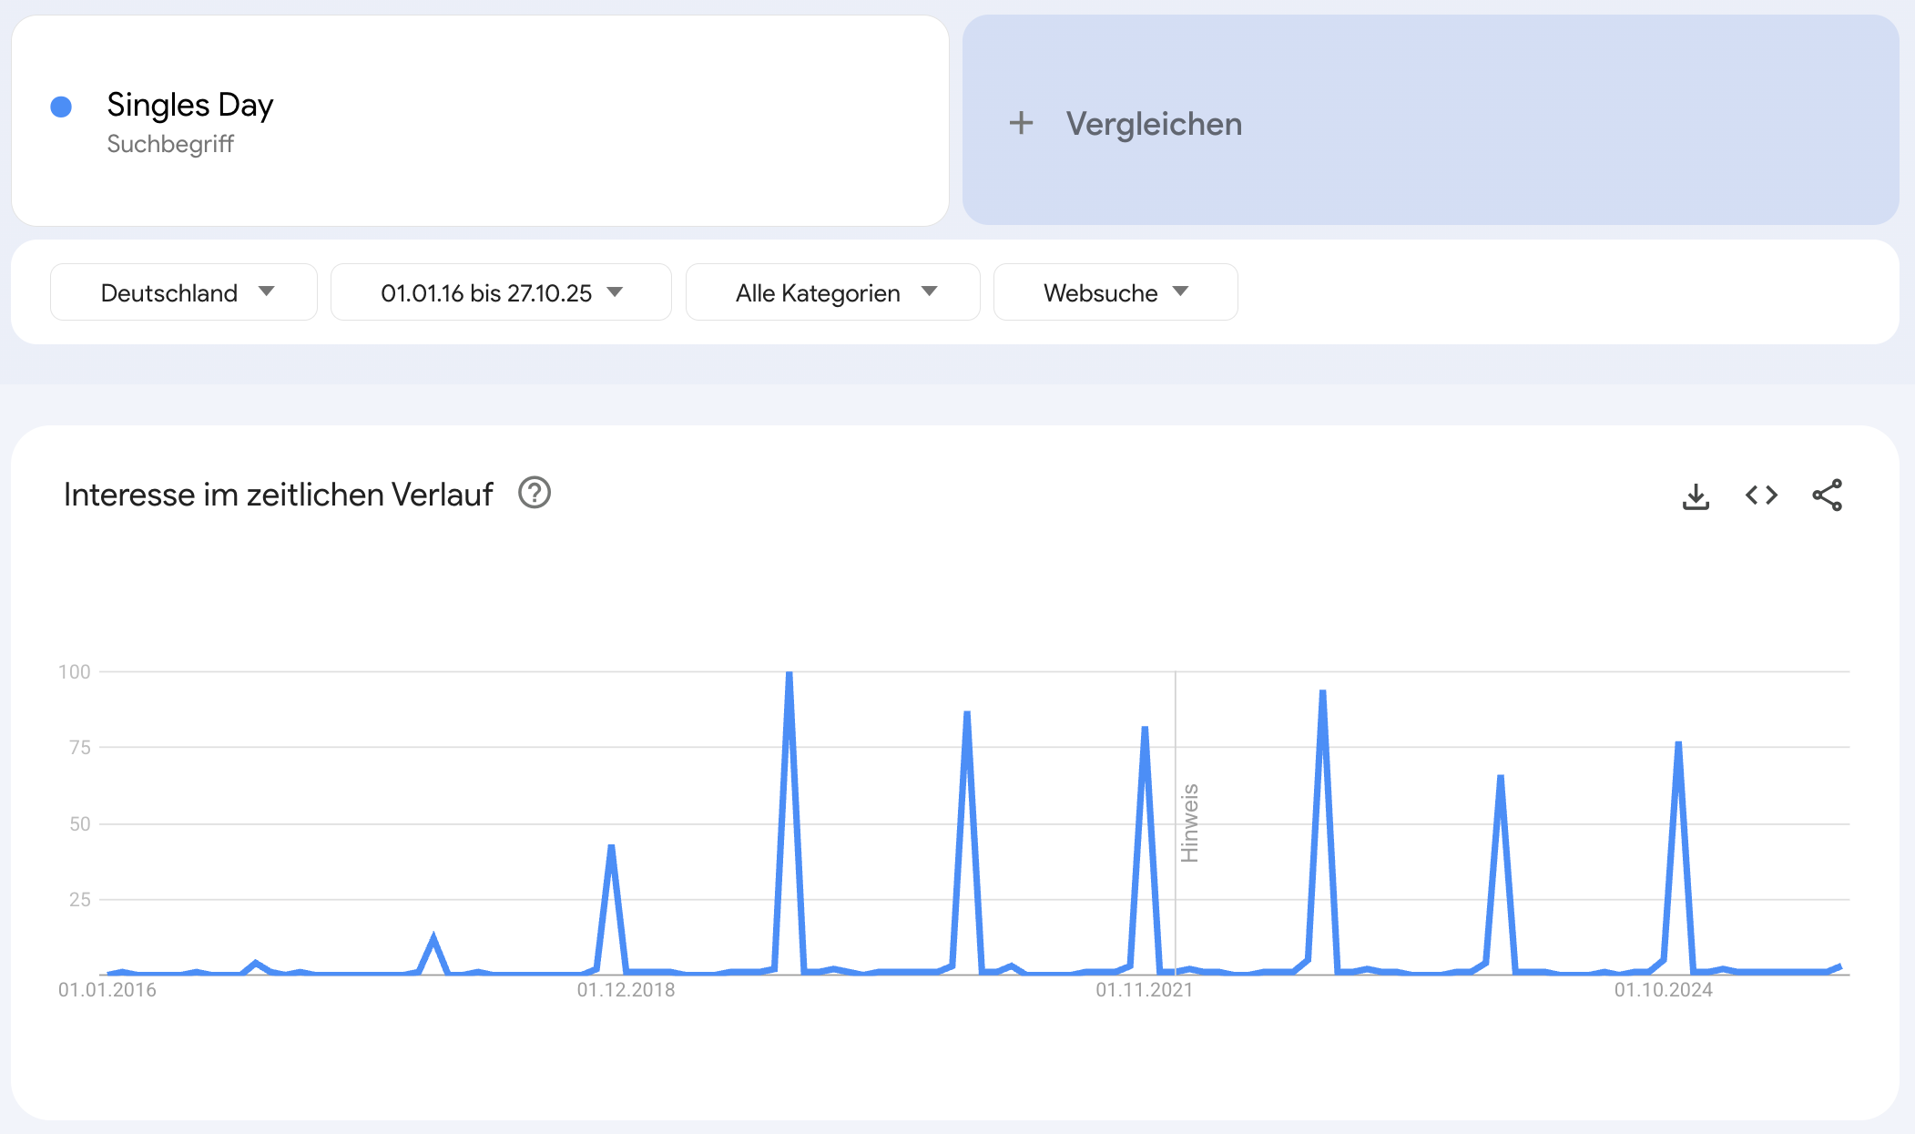This screenshot has height=1134, width=1915.
Task: Open the Websuche search type dropdown
Action: tap(1115, 292)
